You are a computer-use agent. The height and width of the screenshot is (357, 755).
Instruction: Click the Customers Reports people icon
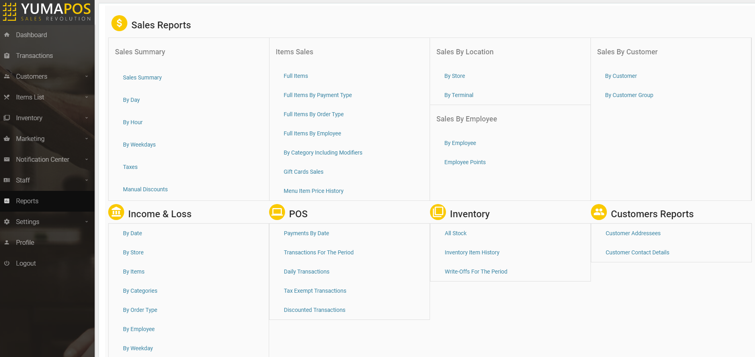pos(599,212)
